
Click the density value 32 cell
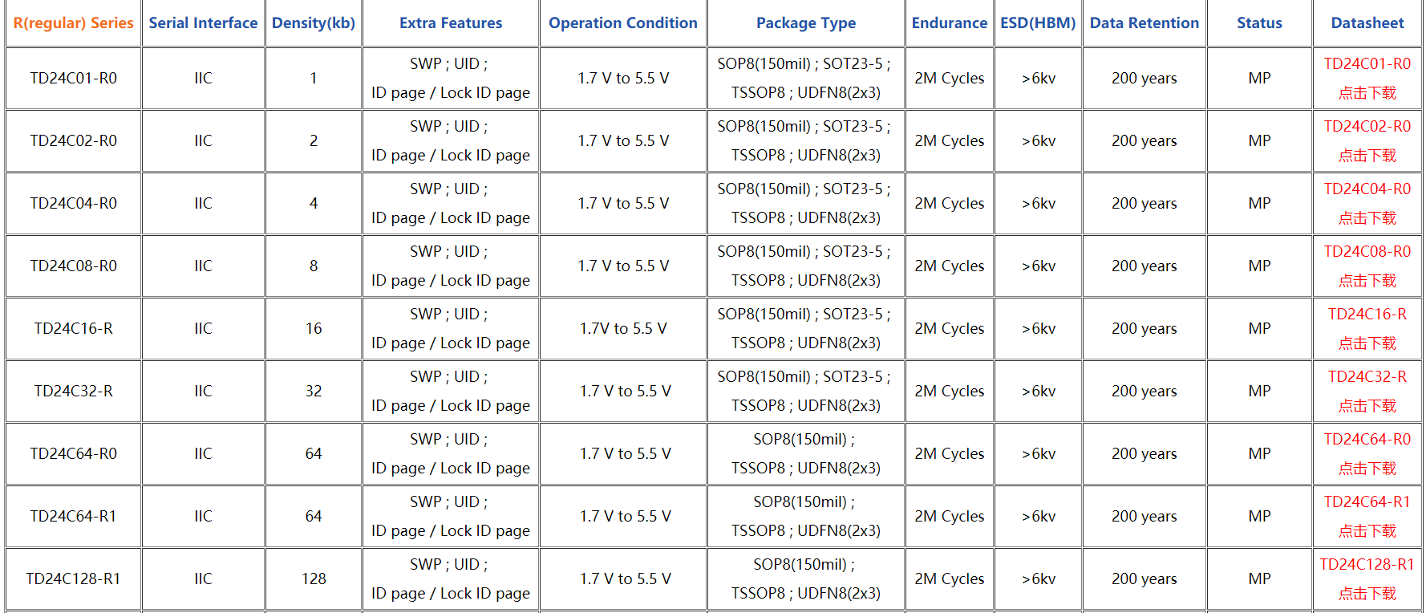314,392
